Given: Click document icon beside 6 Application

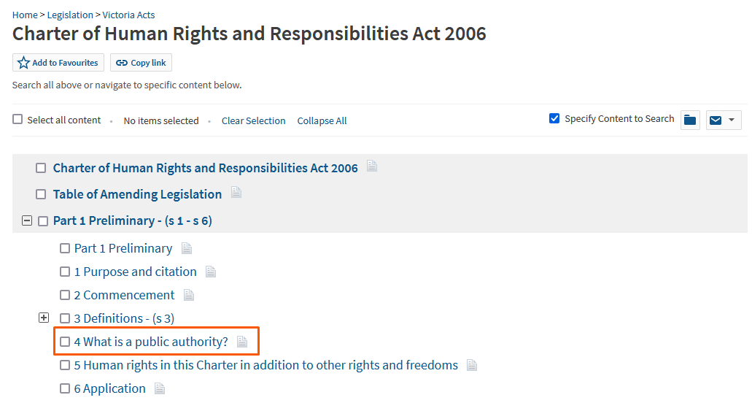Looking at the screenshot, I should (x=160, y=388).
